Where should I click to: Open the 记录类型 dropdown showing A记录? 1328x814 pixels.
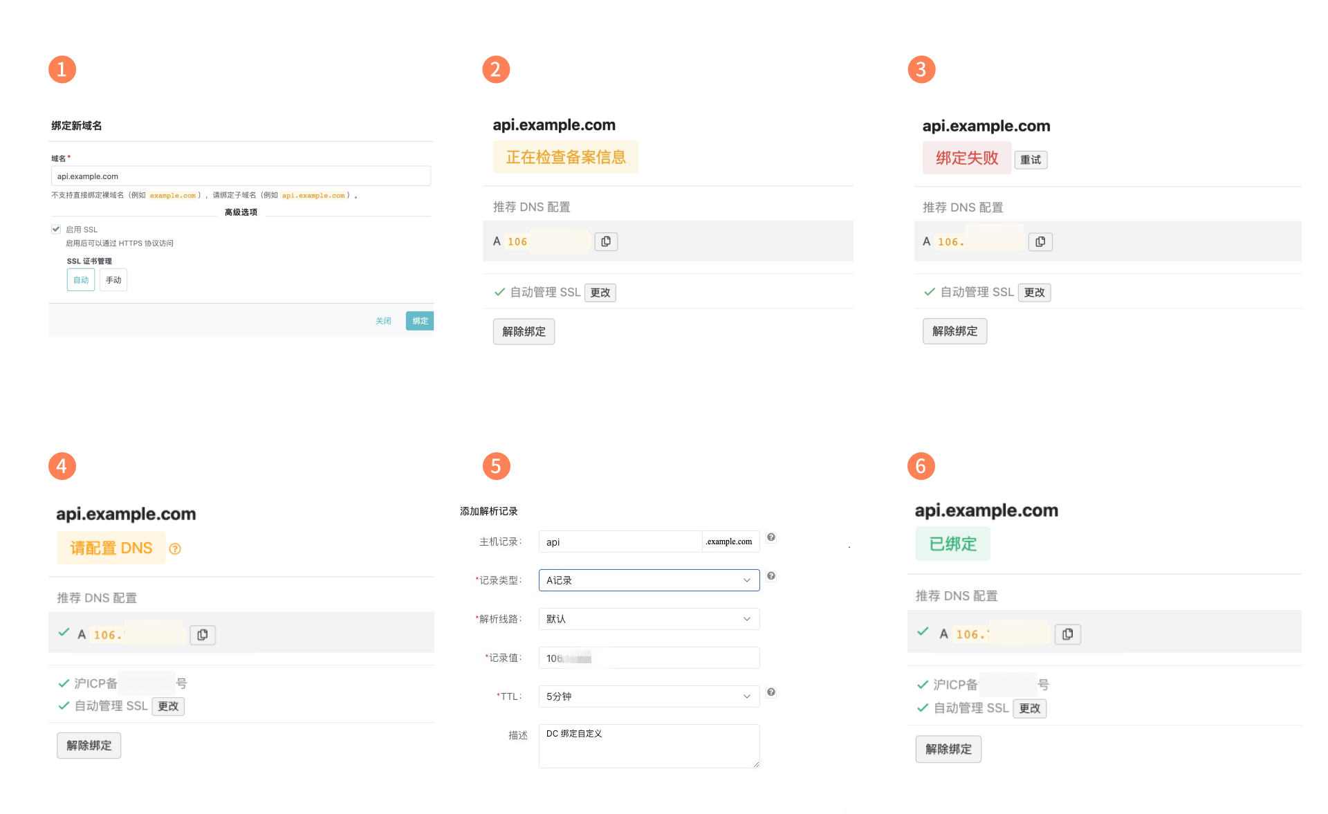click(x=648, y=580)
